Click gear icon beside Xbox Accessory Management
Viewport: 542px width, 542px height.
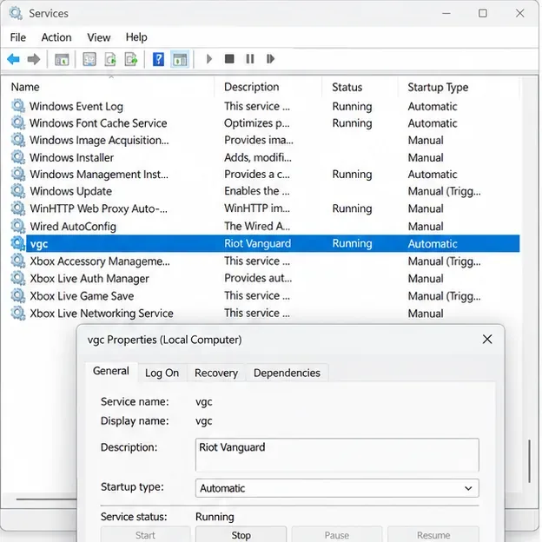click(x=18, y=261)
